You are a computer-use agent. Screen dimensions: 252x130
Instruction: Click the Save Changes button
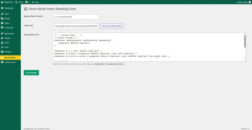point(31,73)
